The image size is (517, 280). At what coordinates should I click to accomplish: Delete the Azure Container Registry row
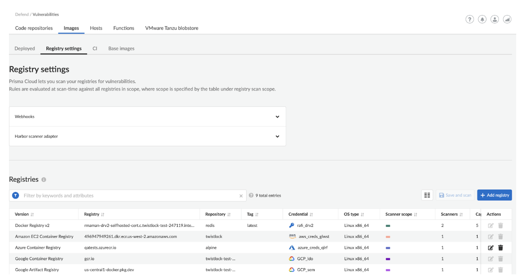pos(500,248)
